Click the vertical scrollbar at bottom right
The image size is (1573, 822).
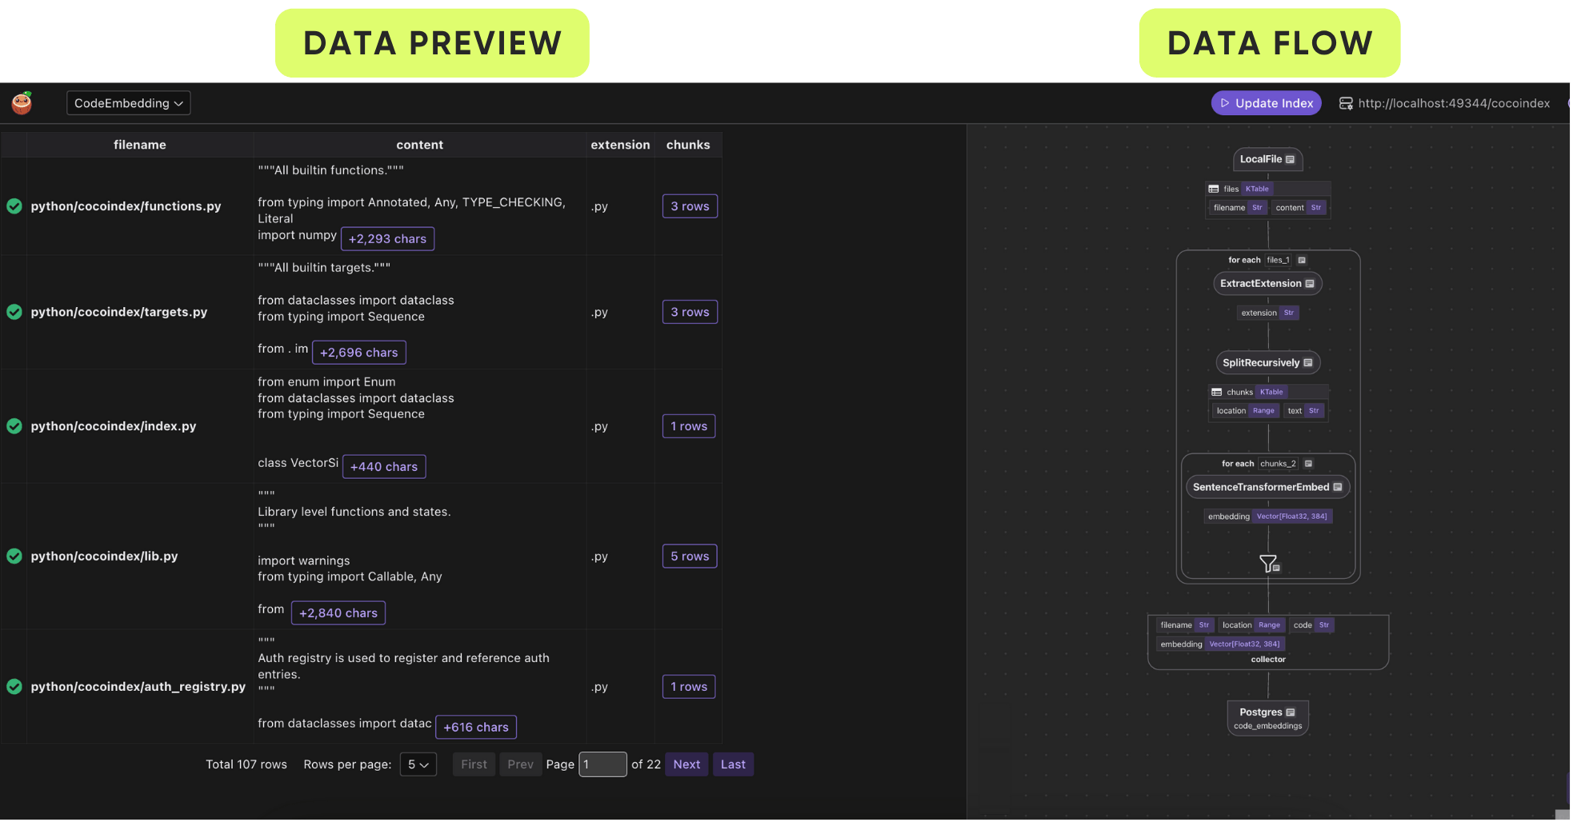[1567, 788]
